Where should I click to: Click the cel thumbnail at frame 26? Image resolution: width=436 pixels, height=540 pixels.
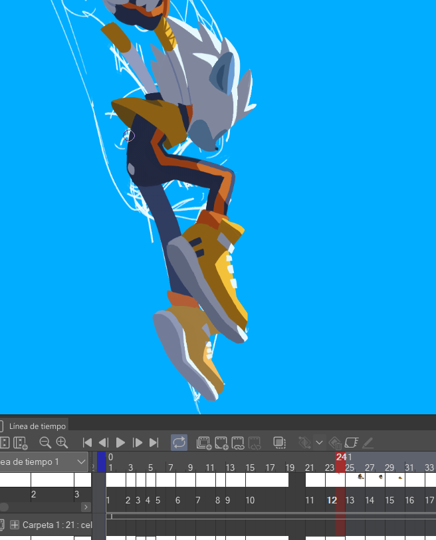tap(360, 477)
